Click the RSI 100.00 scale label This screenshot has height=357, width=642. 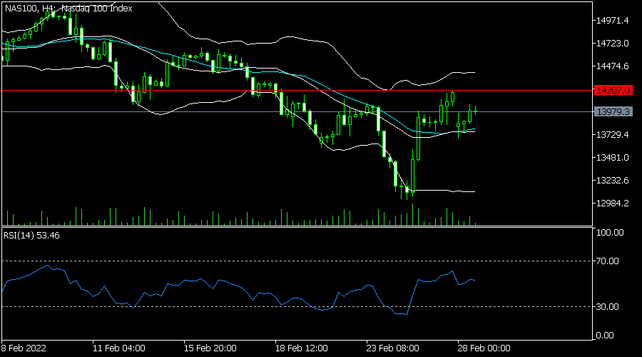click(x=610, y=232)
